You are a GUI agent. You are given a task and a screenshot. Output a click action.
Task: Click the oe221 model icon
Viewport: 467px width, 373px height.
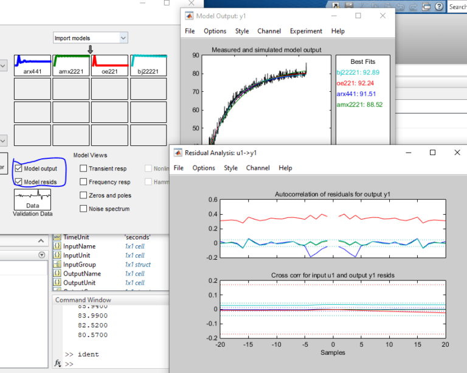110,64
